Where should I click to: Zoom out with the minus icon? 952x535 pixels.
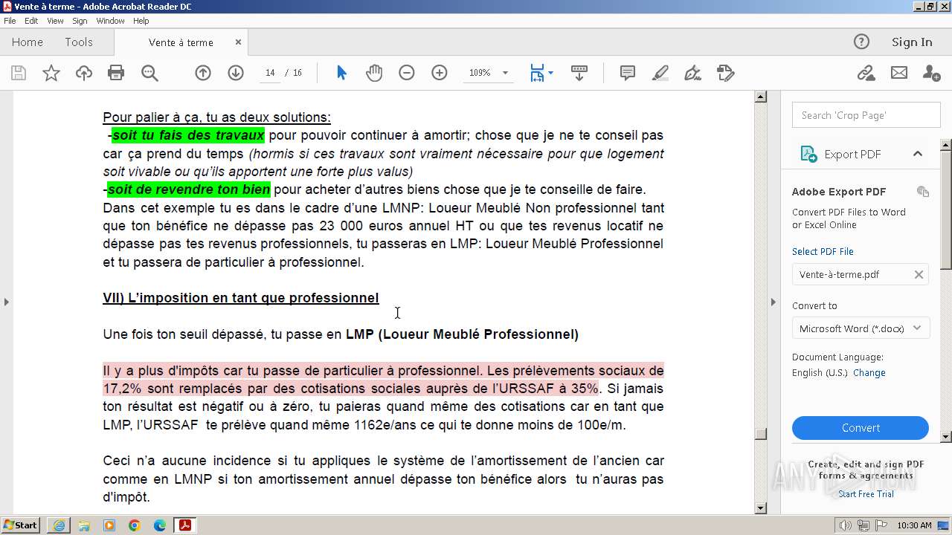[406, 73]
